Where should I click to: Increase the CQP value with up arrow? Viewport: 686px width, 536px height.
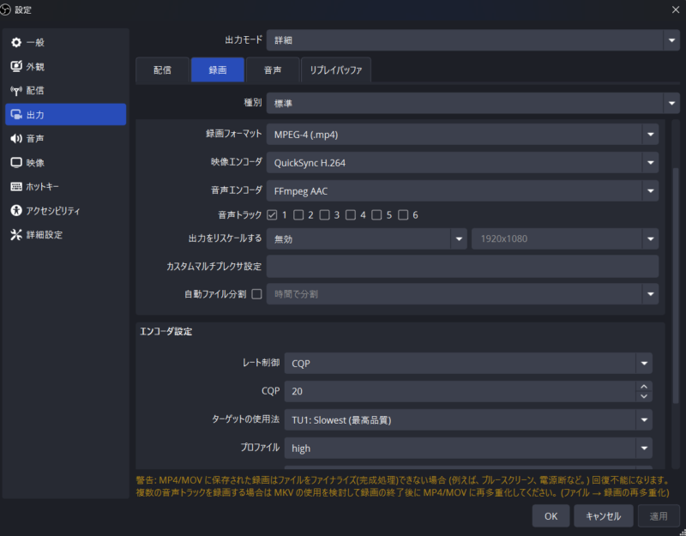click(x=644, y=387)
